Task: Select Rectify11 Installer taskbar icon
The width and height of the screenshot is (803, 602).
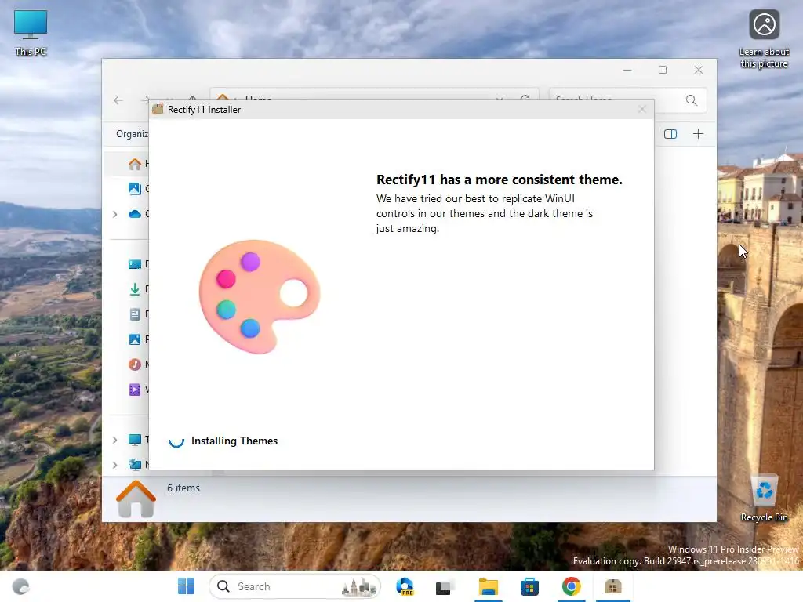Action: [612, 586]
